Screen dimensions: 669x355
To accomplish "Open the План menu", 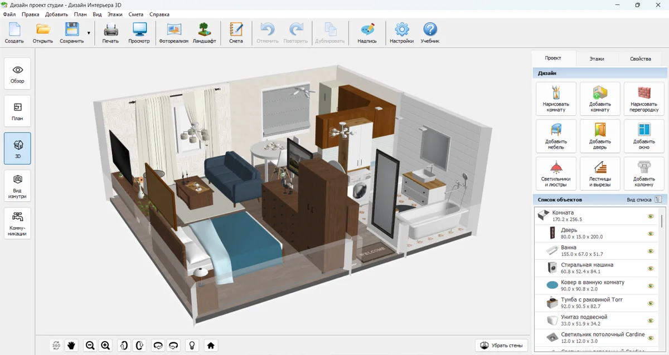I will point(80,14).
